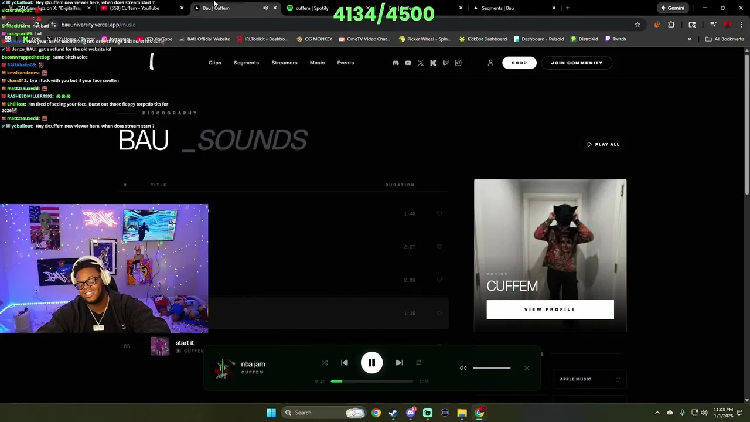Open the taskbar clock showing 11:03 PM
This screenshot has width=750, height=422.
pos(723,413)
